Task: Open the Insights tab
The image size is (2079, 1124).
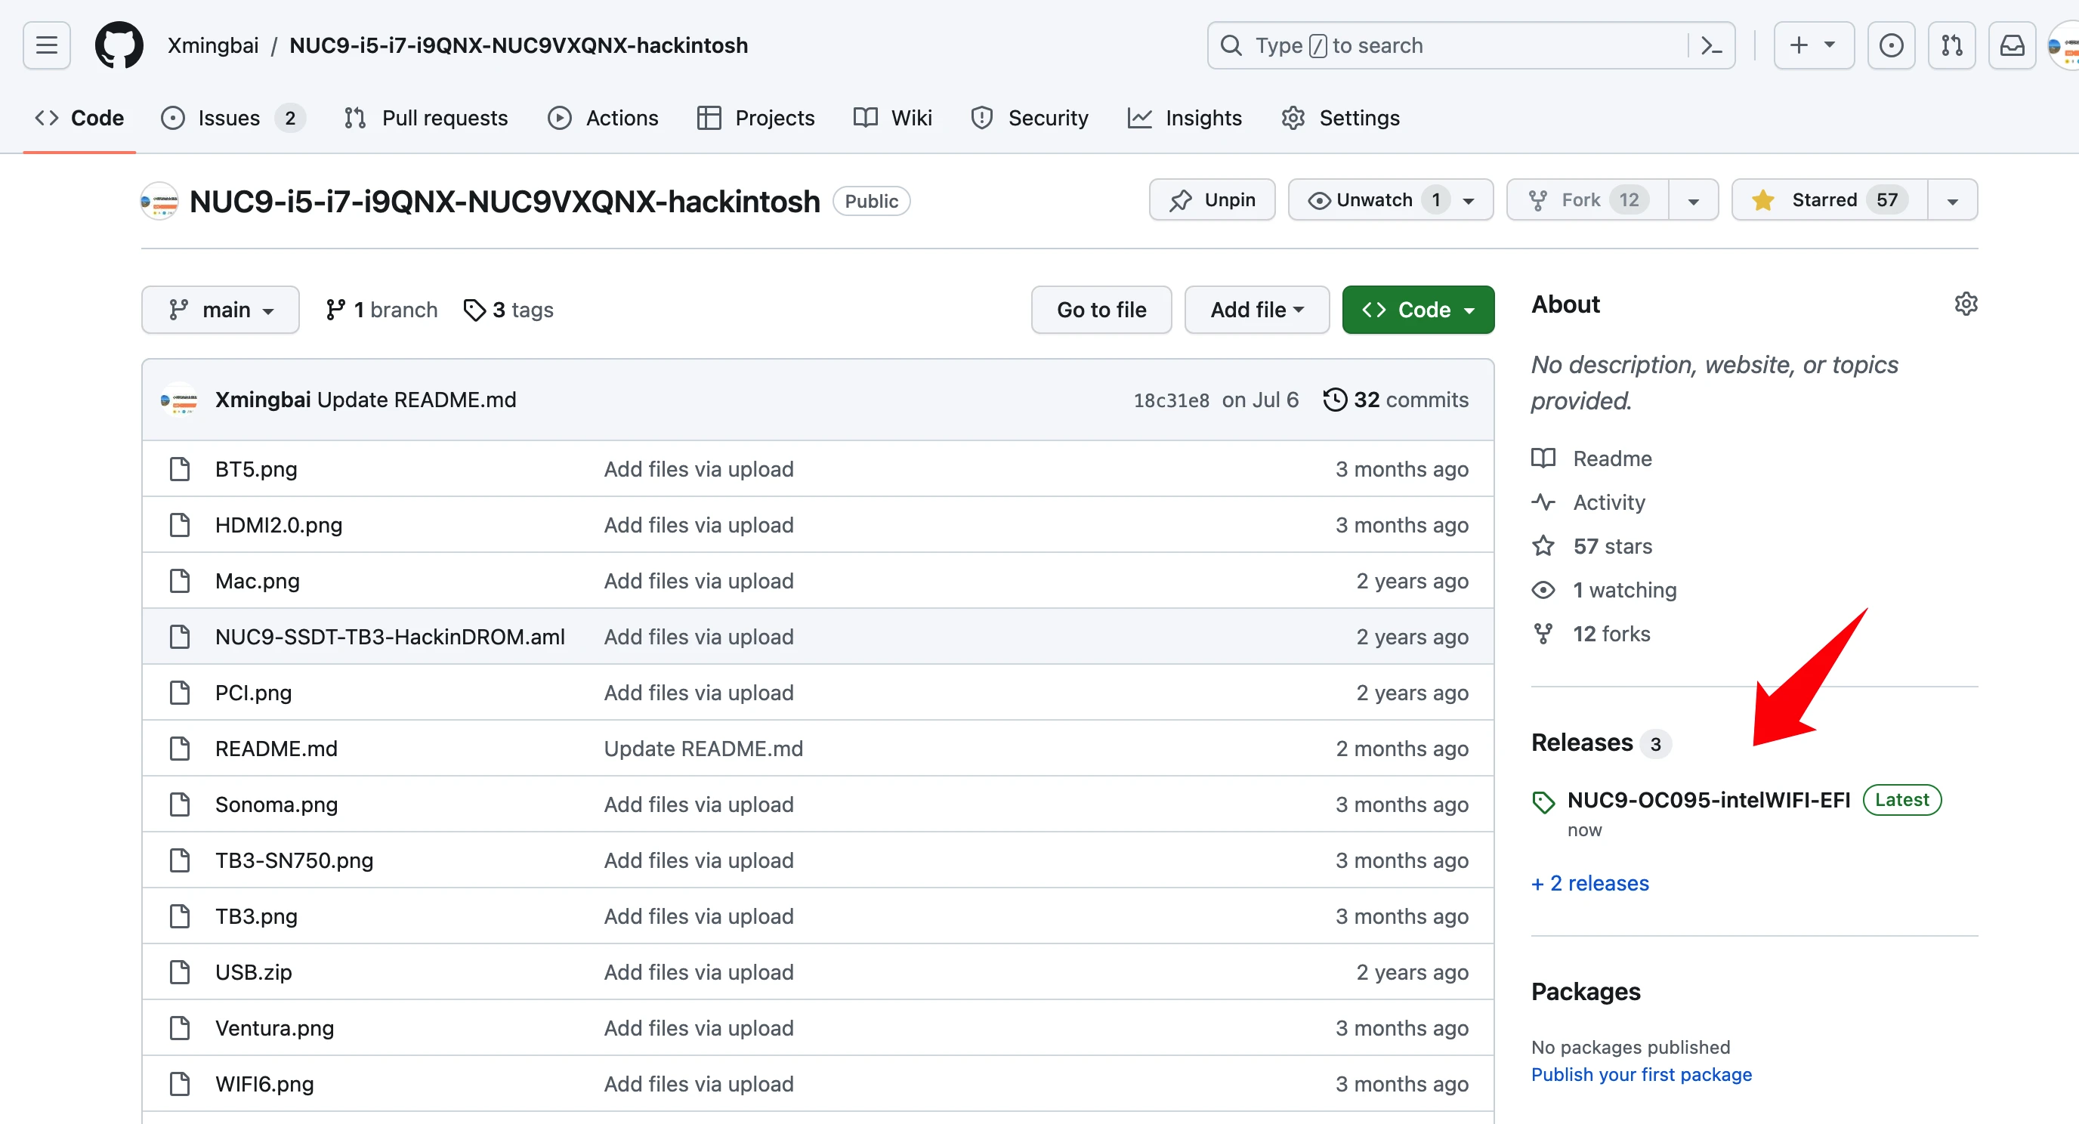Action: (x=1185, y=118)
